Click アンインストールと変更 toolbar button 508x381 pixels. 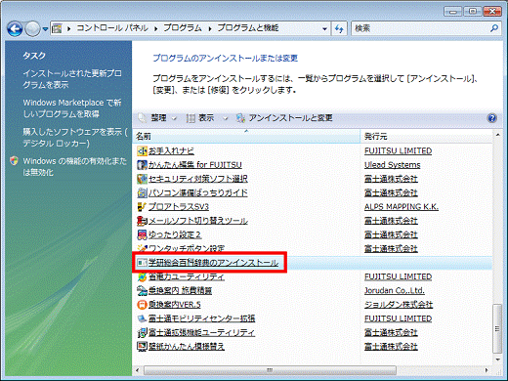click(284, 118)
